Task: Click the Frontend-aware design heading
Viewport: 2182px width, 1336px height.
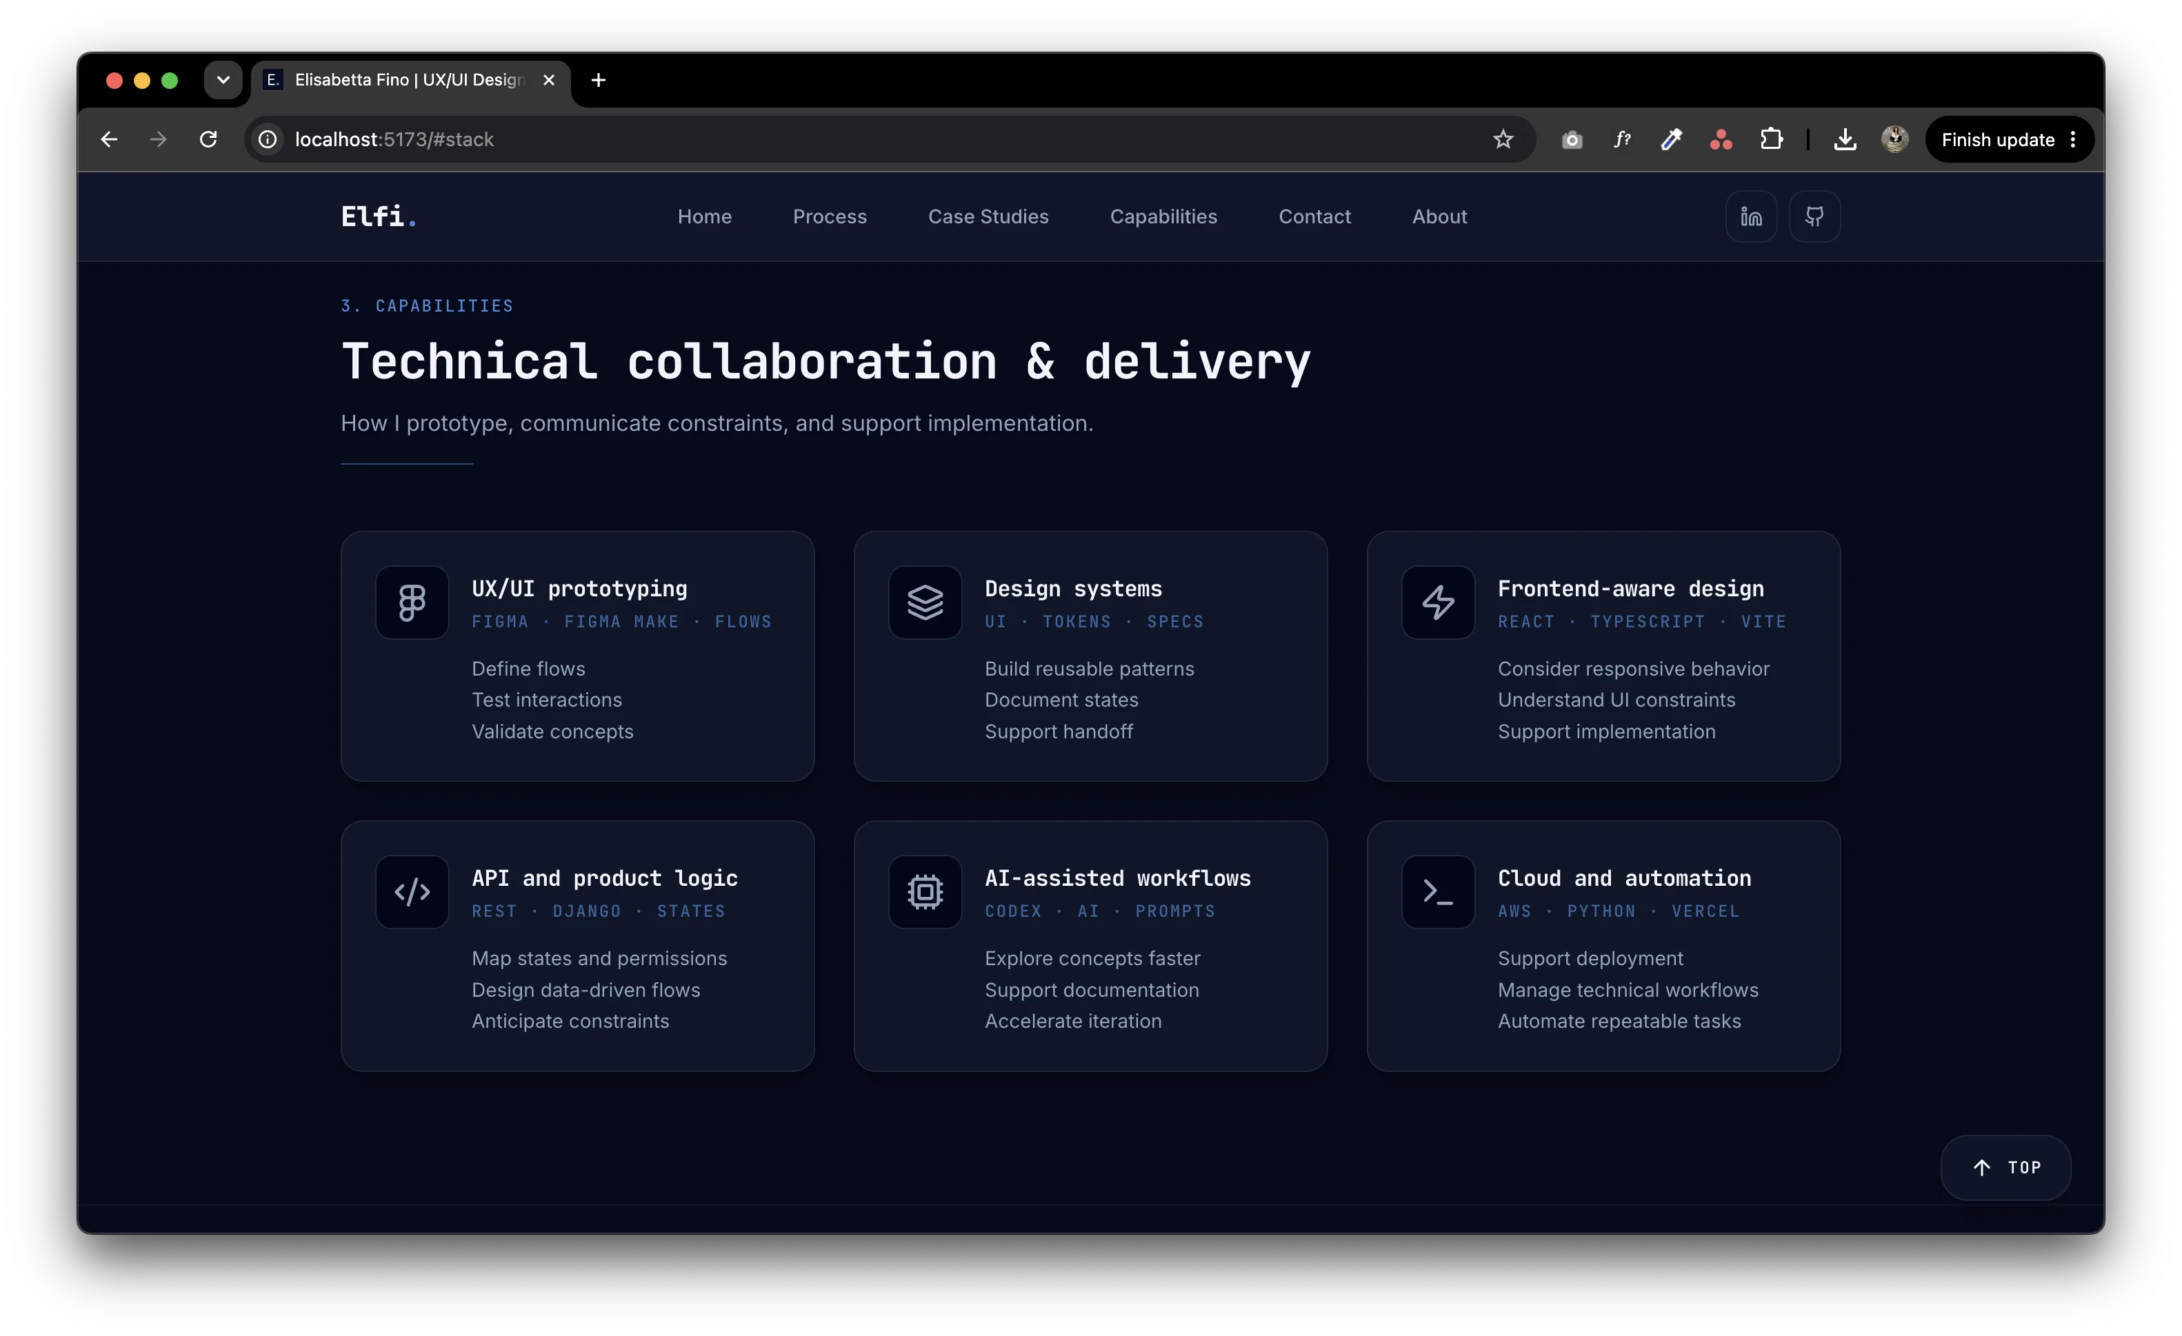Action: point(1630,589)
